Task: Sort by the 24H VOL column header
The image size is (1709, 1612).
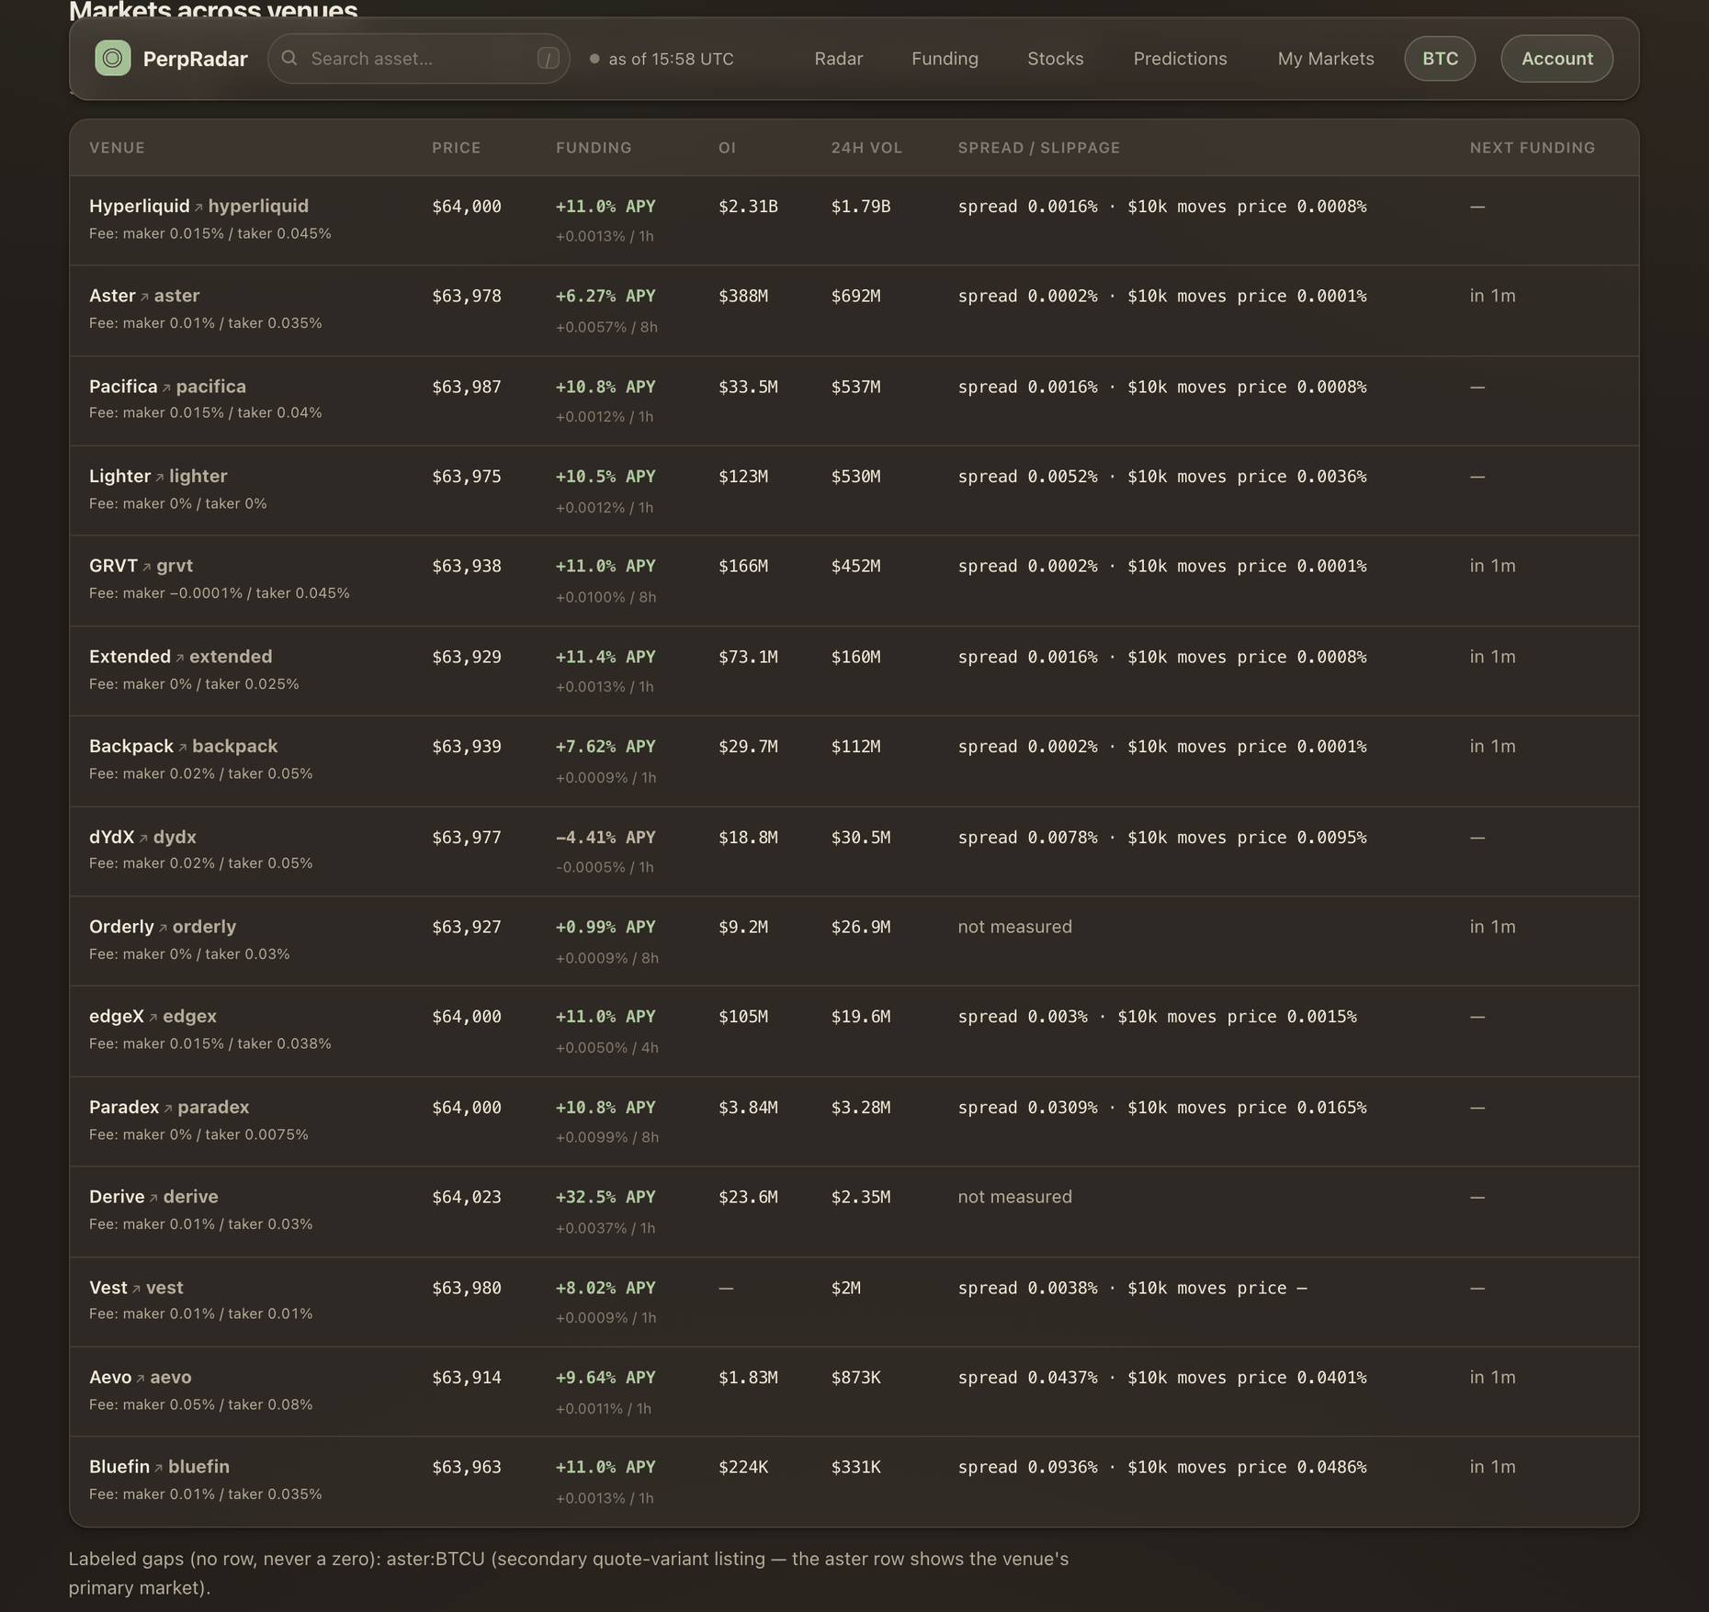Action: pos(866,148)
